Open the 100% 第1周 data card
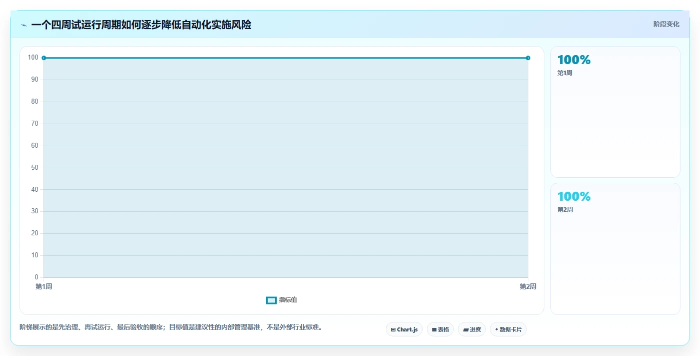 (615, 112)
